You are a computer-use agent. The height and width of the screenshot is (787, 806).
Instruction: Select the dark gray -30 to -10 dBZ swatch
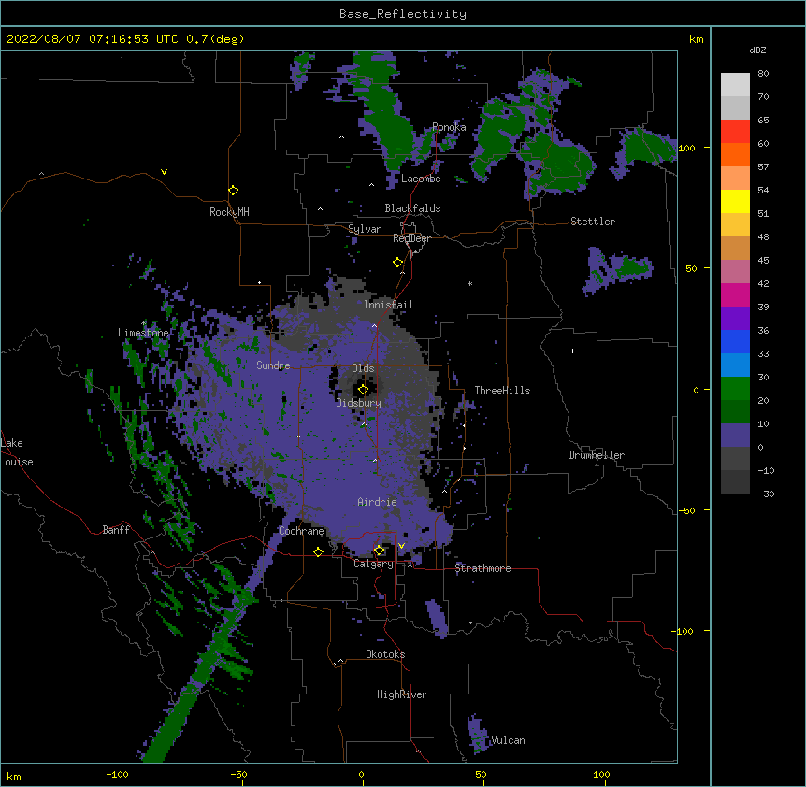point(735,482)
